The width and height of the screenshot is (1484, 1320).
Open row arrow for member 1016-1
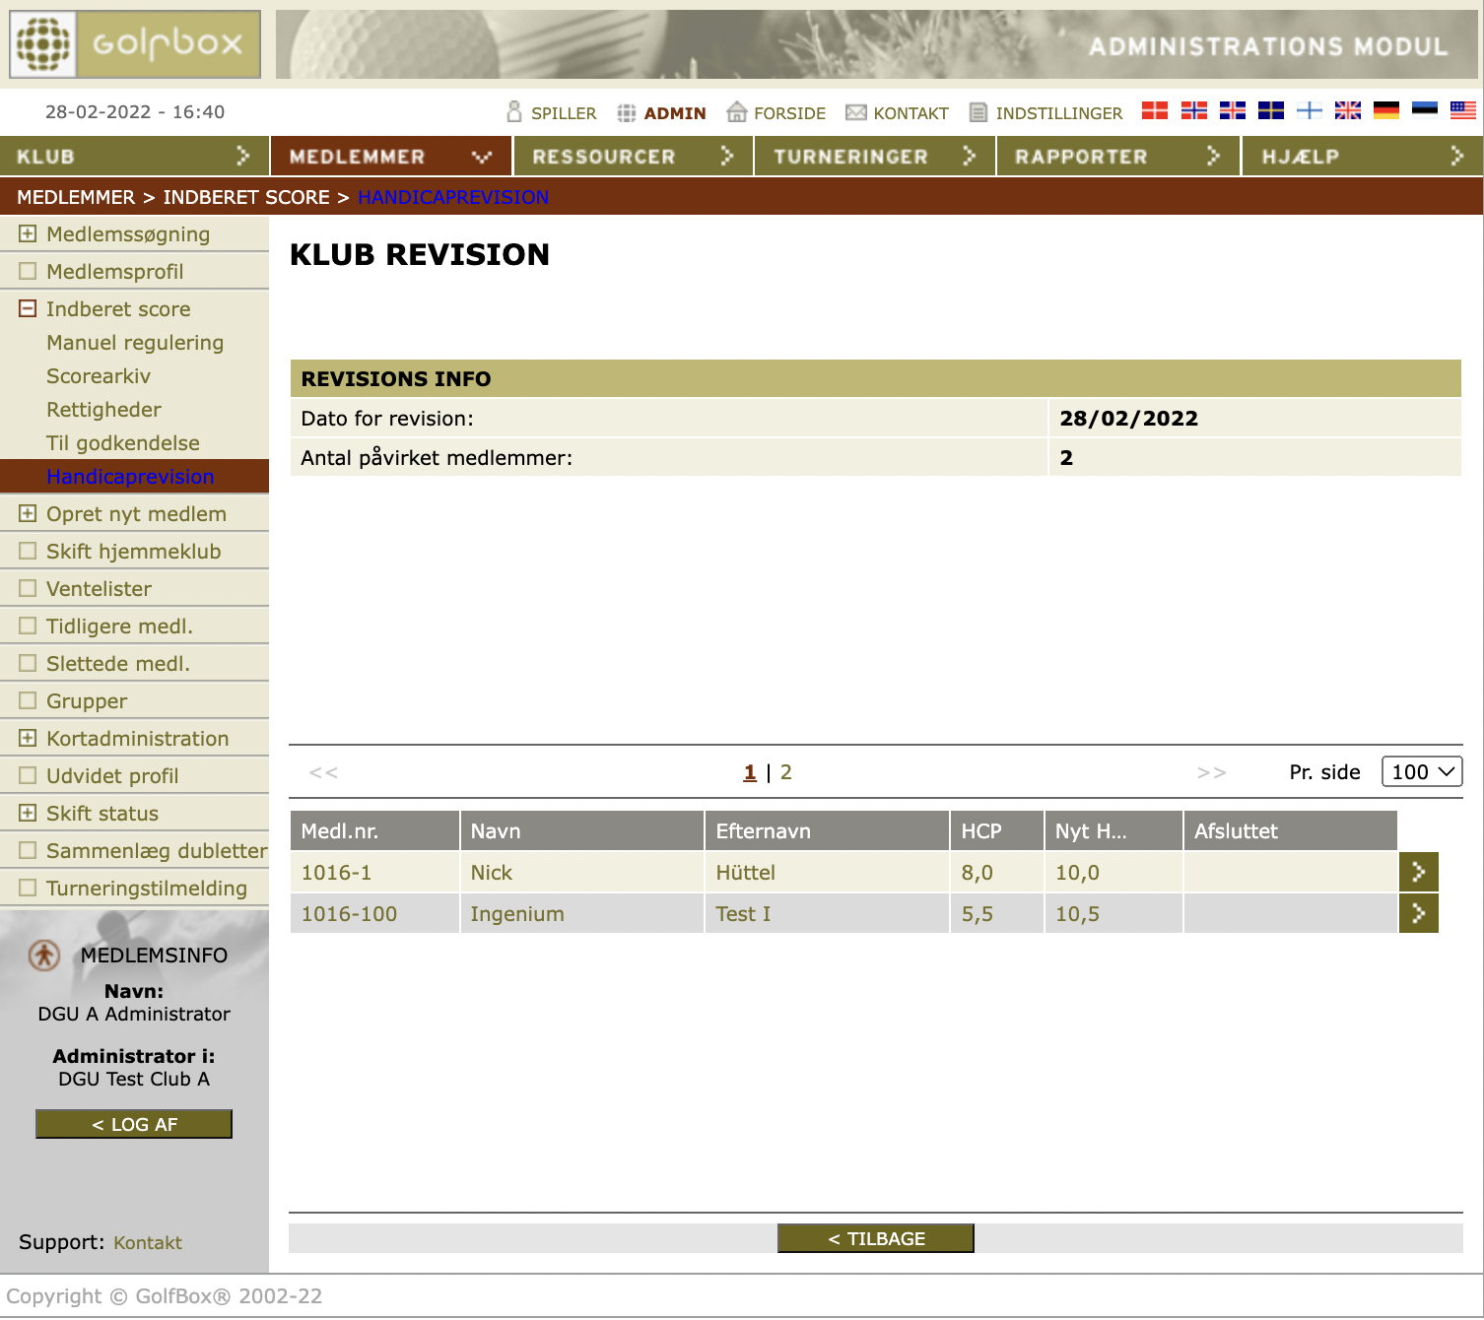coord(1418,872)
